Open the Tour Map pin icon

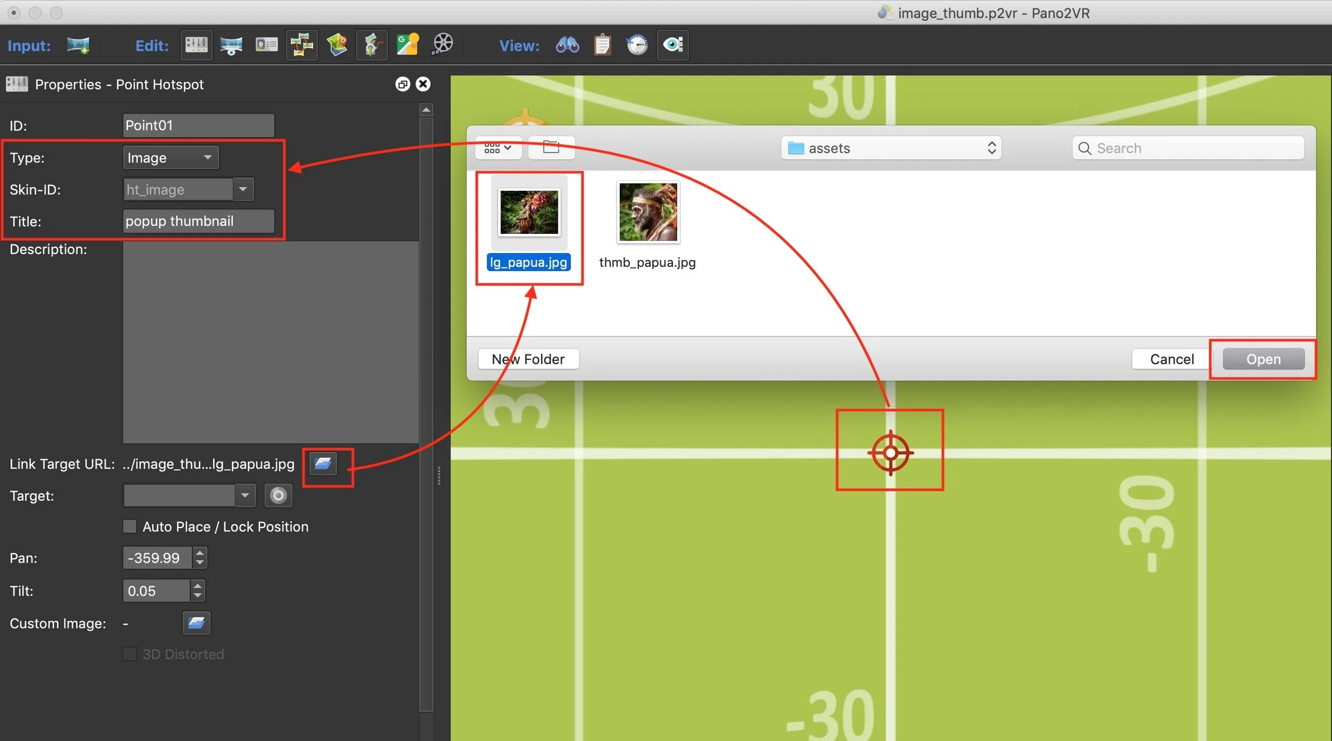(337, 45)
